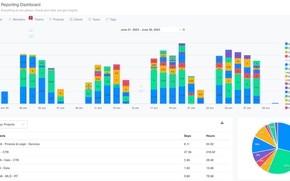Sort by the Hours column header
The image size is (290, 181).
click(x=210, y=136)
